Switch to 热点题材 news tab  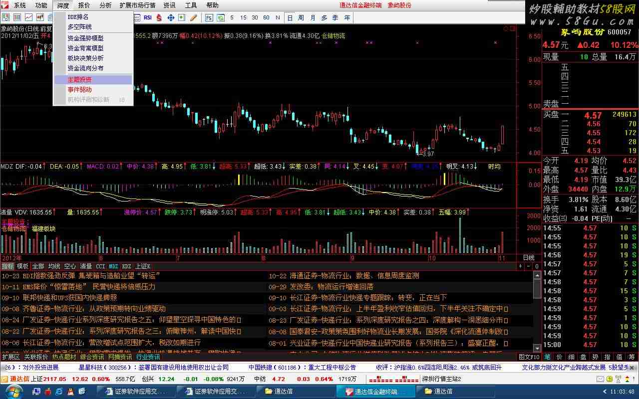pos(64,357)
